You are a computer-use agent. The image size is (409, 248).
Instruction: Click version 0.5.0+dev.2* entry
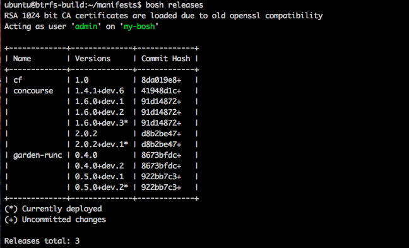pos(102,187)
